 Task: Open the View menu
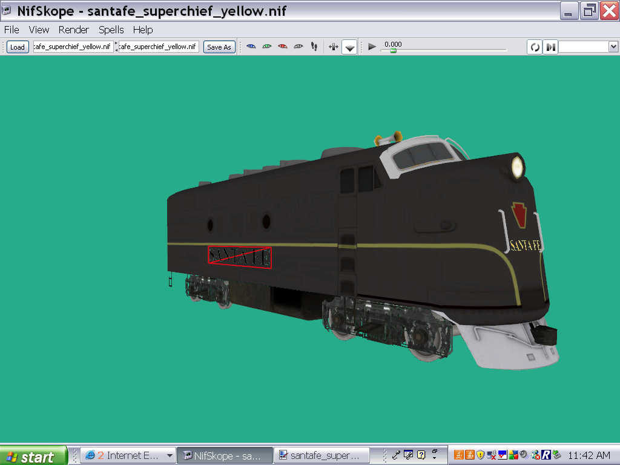click(39, 30)
